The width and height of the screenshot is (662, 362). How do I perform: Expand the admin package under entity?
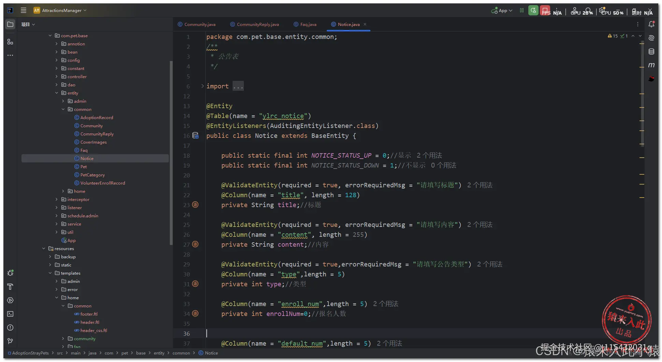coord(63,101)
